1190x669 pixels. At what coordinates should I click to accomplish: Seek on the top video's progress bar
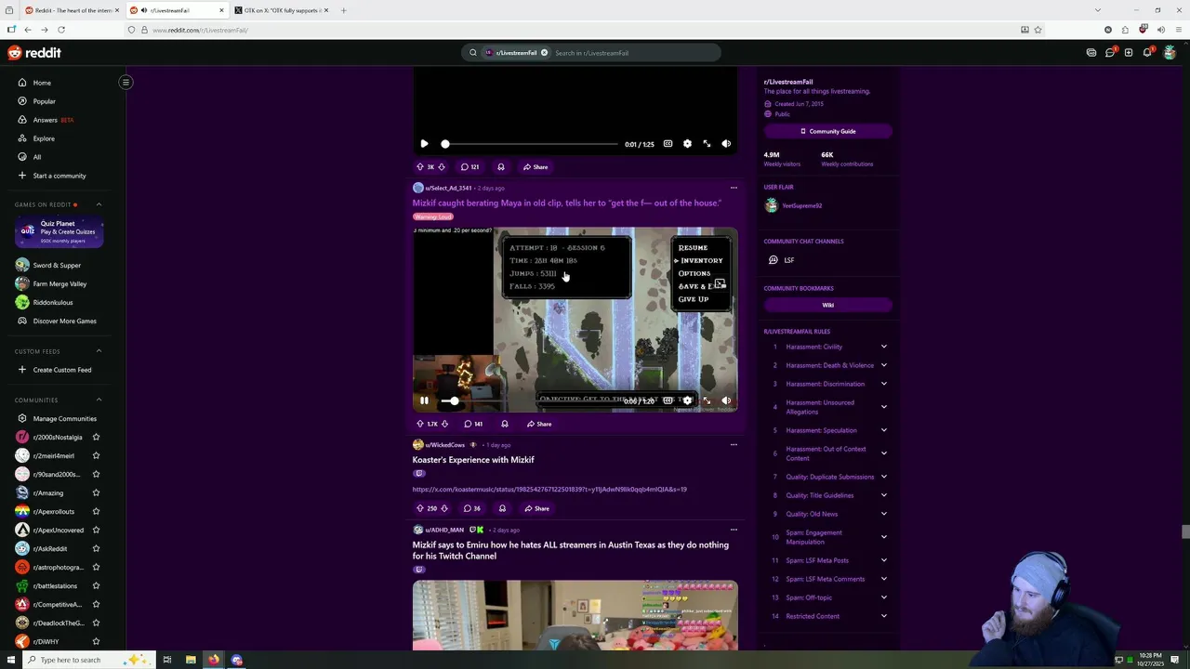tap(530, 144)
